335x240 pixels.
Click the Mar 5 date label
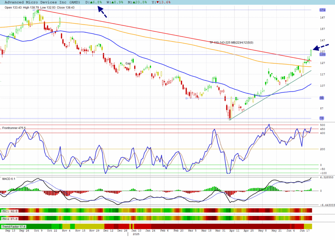192,231
